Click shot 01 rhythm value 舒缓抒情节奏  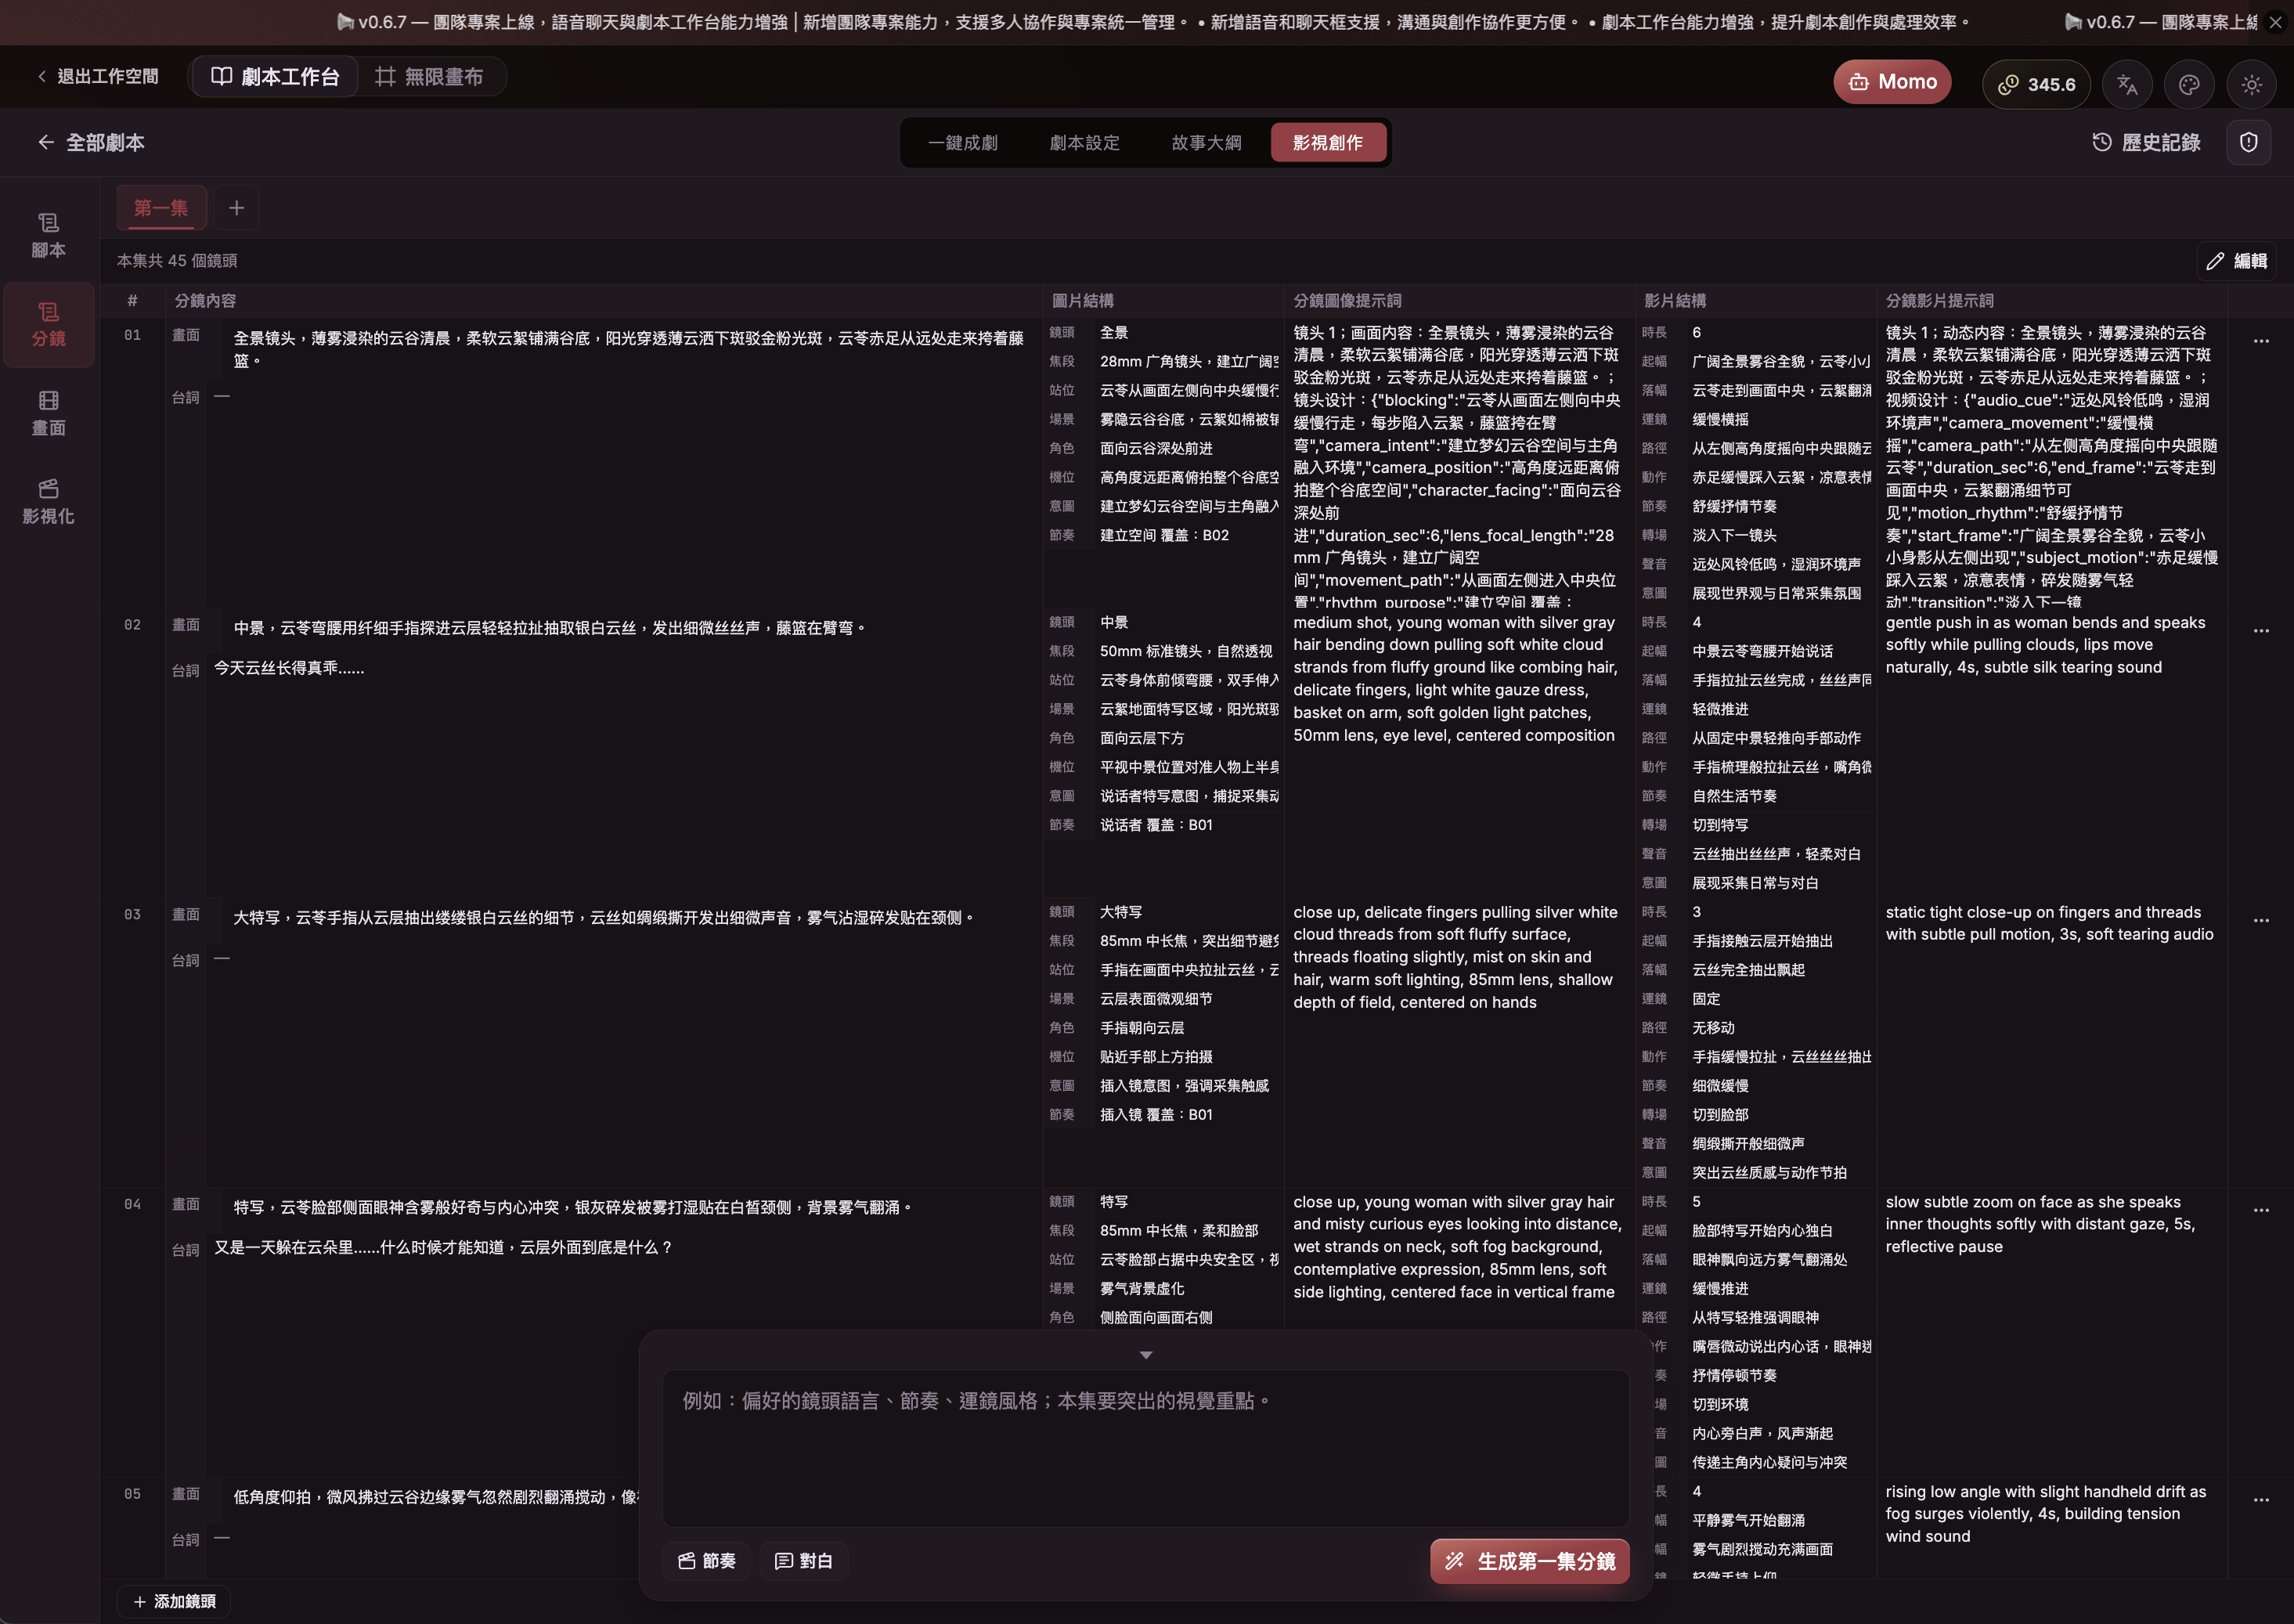pyautogui.click(x=1734, y=507)
